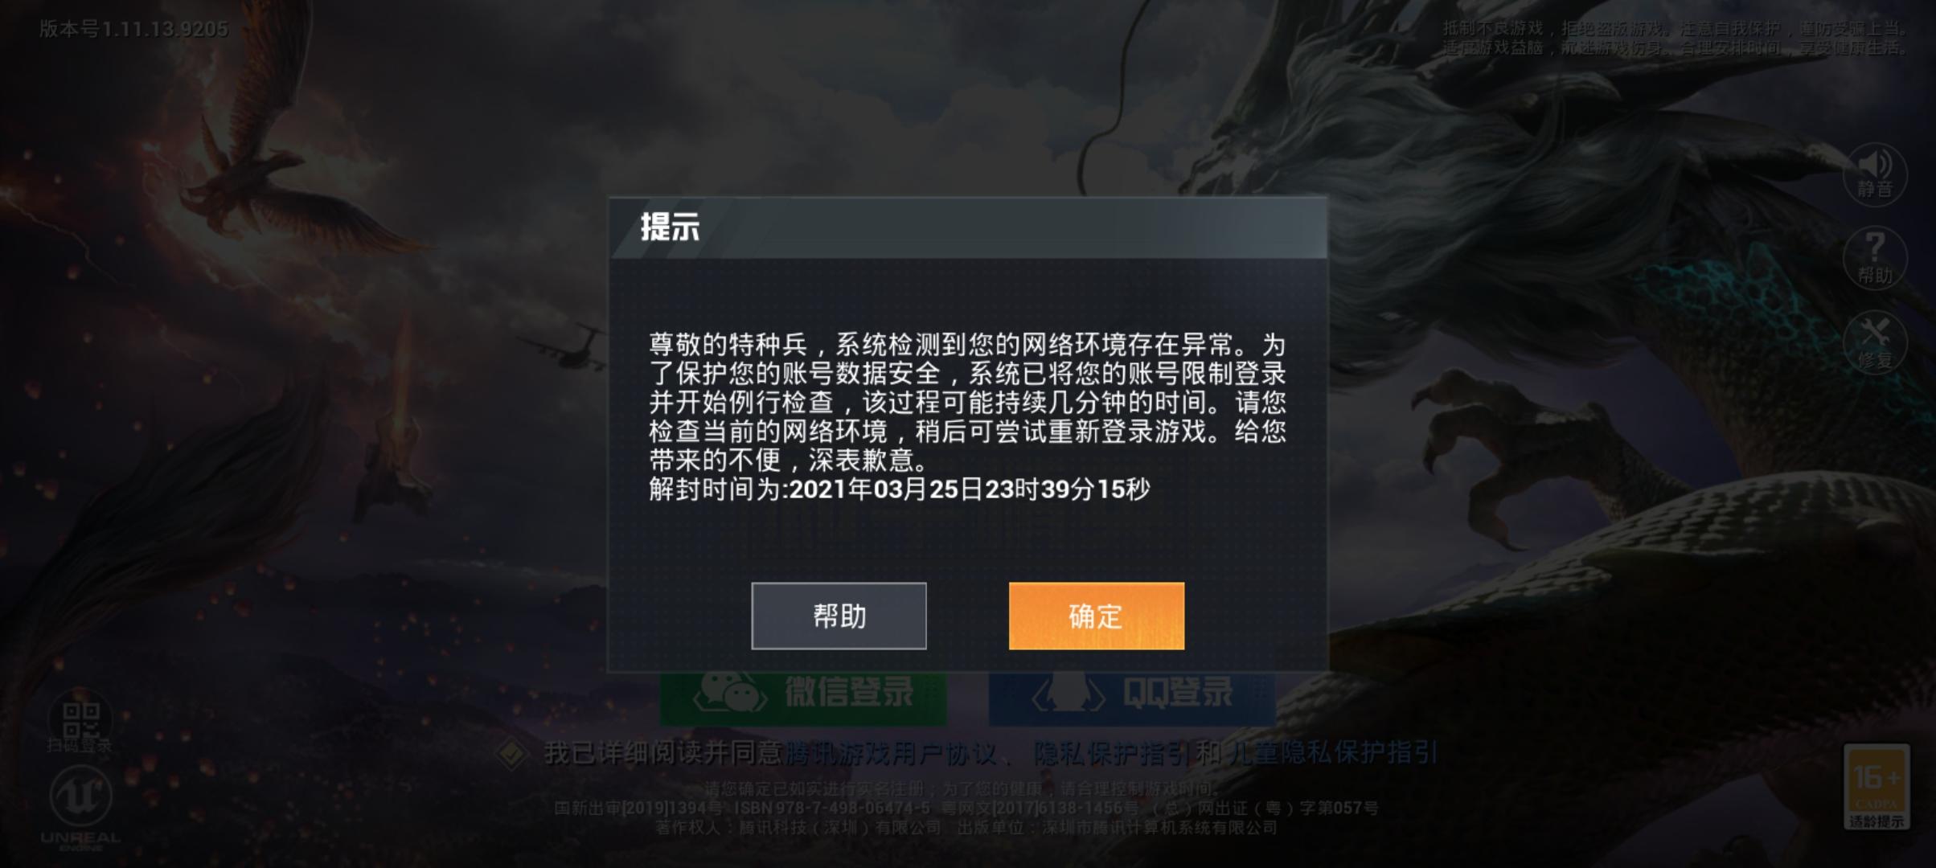Click the 帮助 button in the dialog
Screen dimensions: 1936x868
coord(839,616)
